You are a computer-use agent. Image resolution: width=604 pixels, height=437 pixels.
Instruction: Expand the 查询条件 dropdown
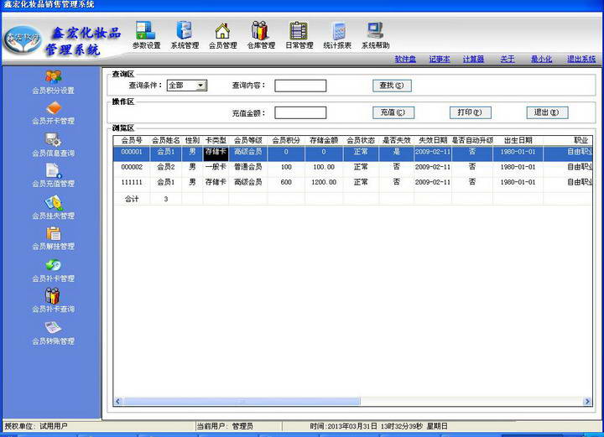coord(201,86)
